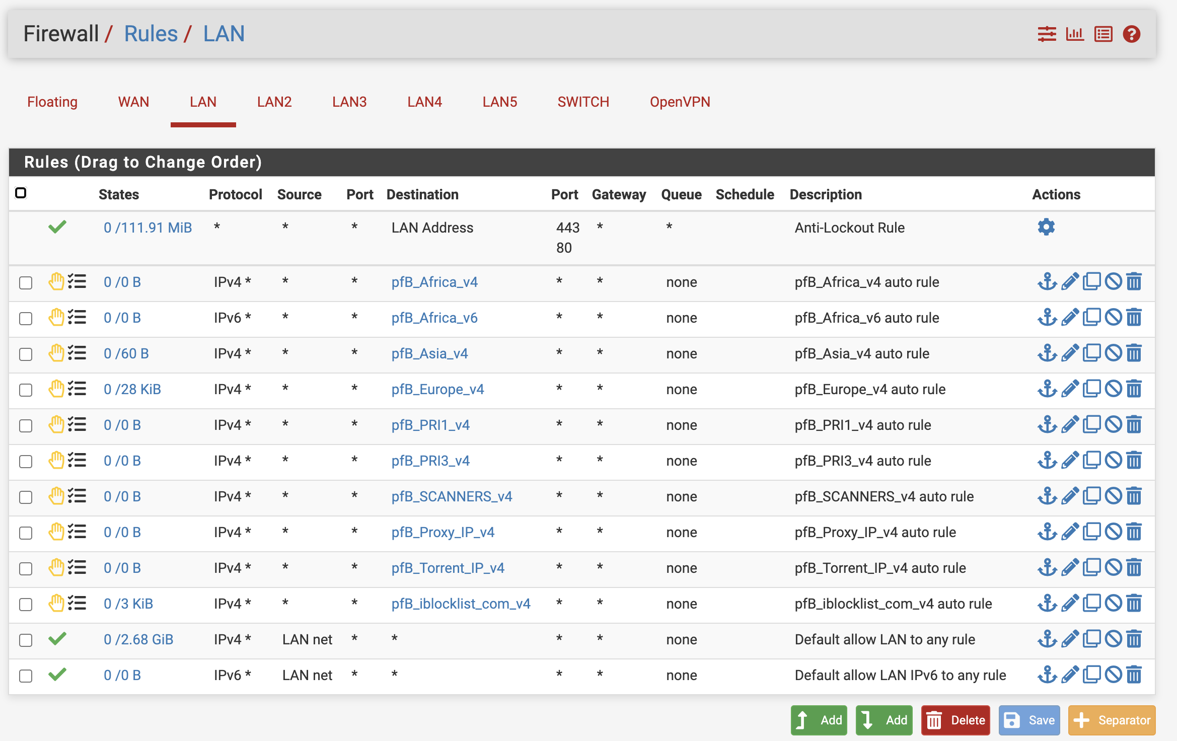Open the Rules breadcrumb link
Image resolution: width=1177 pixels, height=741 pixels.
pos(151,34)
